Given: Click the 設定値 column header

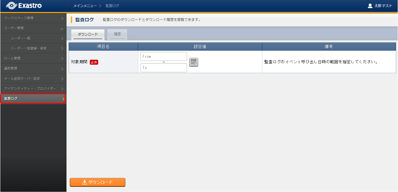Looking at the screenshot, I should pos(200,46).
